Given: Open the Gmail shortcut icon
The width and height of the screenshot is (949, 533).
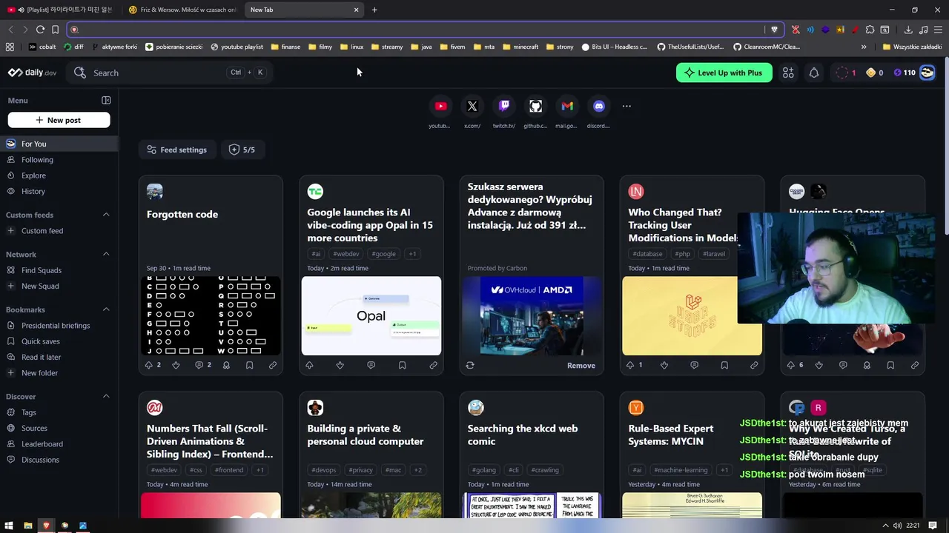Looking at the screenshot, I should (567, 106).
